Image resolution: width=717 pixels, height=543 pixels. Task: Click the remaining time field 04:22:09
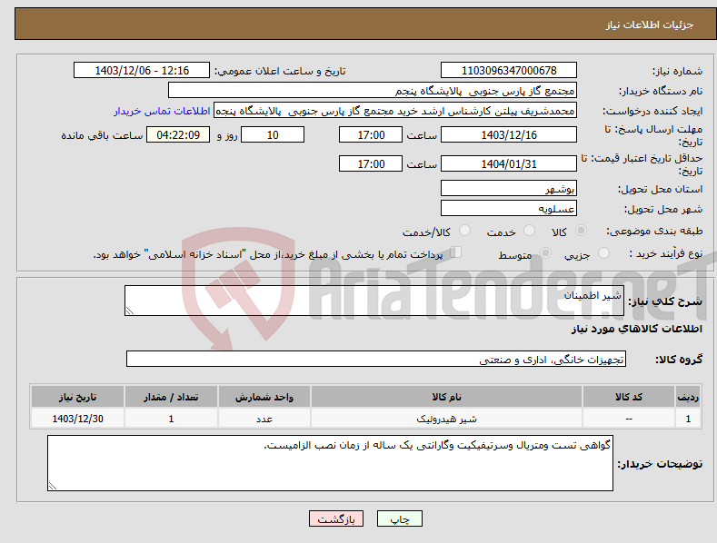(x=178, y=134)
